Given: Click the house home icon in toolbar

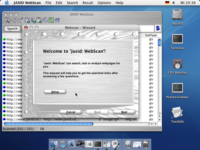Looking at the screenshot, I should click(57, 20).
